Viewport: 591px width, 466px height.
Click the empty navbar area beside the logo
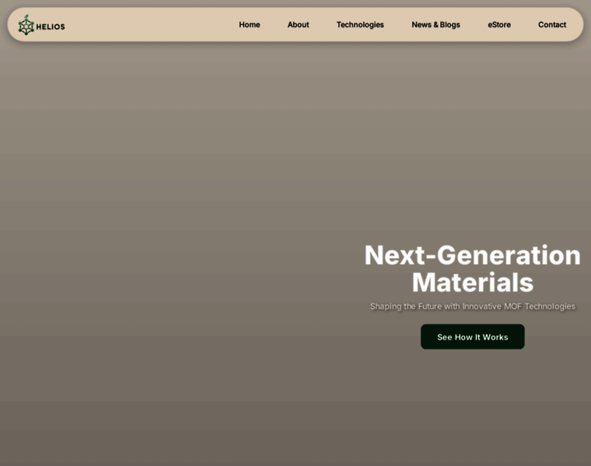click(x=148, y=25)
